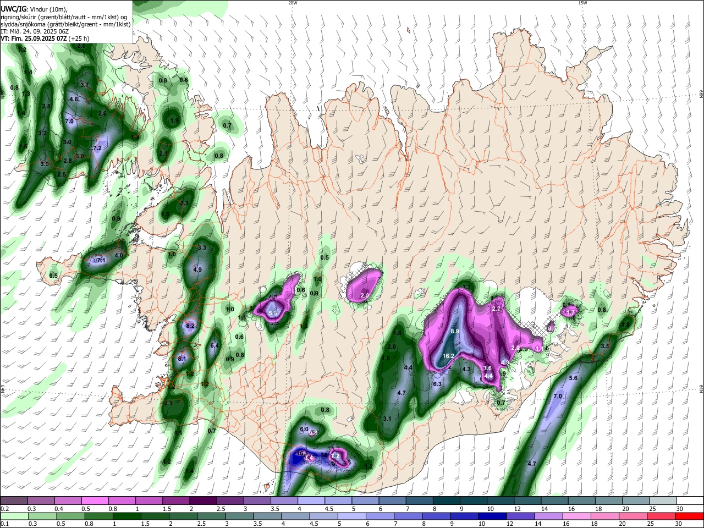Click the 1.9 value in the Westfjords
The width and height of the screenshot is (704, 528).
pyautogui.click(x=175, y=121)
